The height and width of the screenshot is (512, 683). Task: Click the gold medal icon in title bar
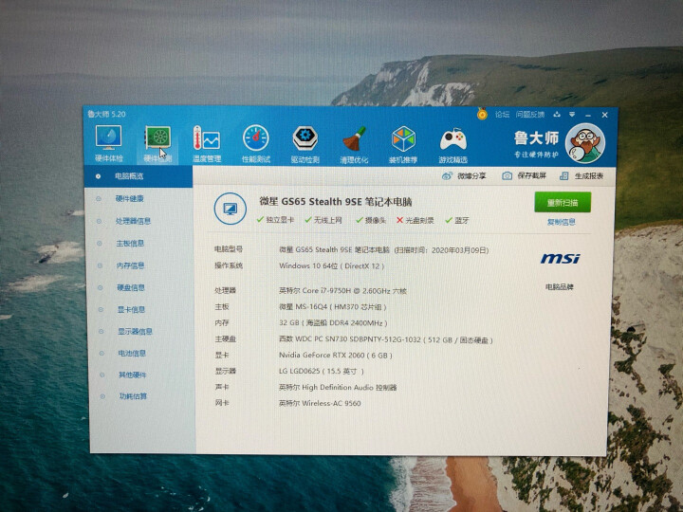click(482, 114)
